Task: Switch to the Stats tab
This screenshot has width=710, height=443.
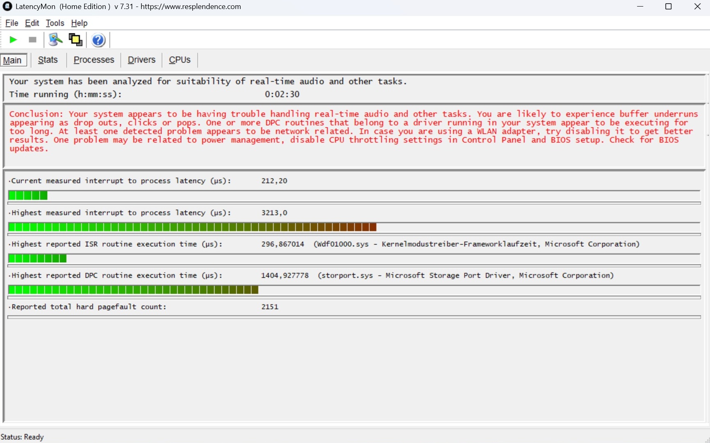Action: coord(48,60)
